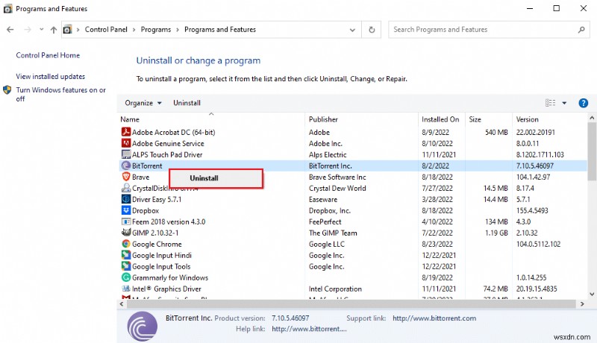Sort by the Name column header
Screen dimensions: 597x343
tap(130, 119)
